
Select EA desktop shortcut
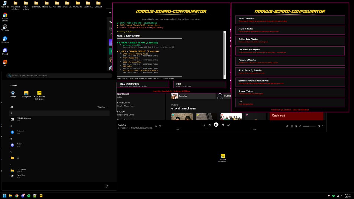click(5, 63)
